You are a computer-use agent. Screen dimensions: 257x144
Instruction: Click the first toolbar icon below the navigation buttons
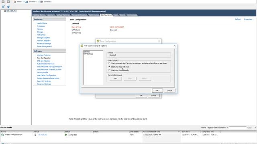coord(3,6)
